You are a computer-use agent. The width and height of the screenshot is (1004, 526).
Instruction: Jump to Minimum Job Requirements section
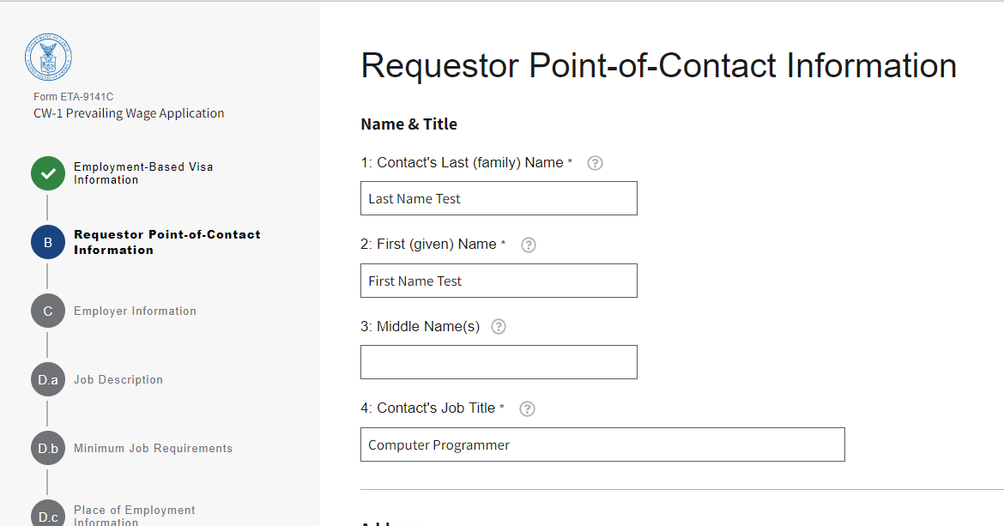[153, 449]
